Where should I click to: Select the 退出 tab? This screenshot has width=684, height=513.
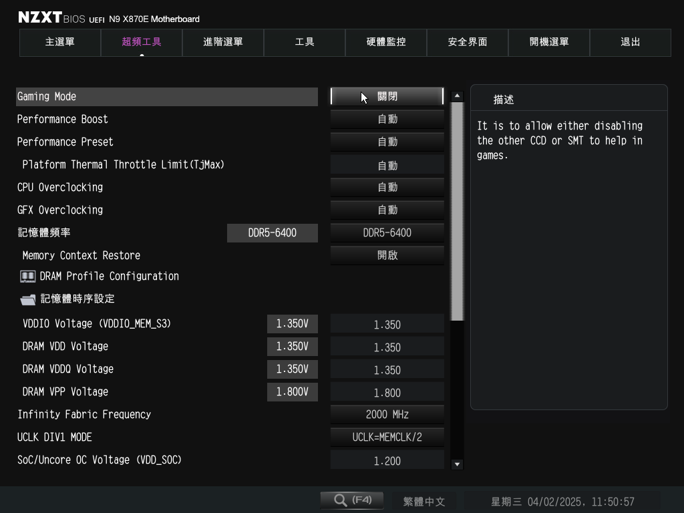click(631, 42)
